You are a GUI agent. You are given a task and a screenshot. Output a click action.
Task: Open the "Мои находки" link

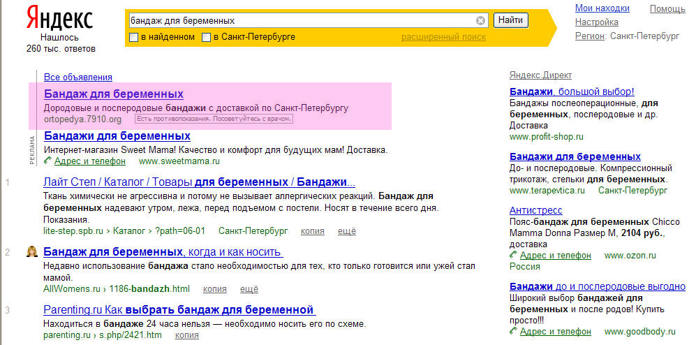coord(602,8)
